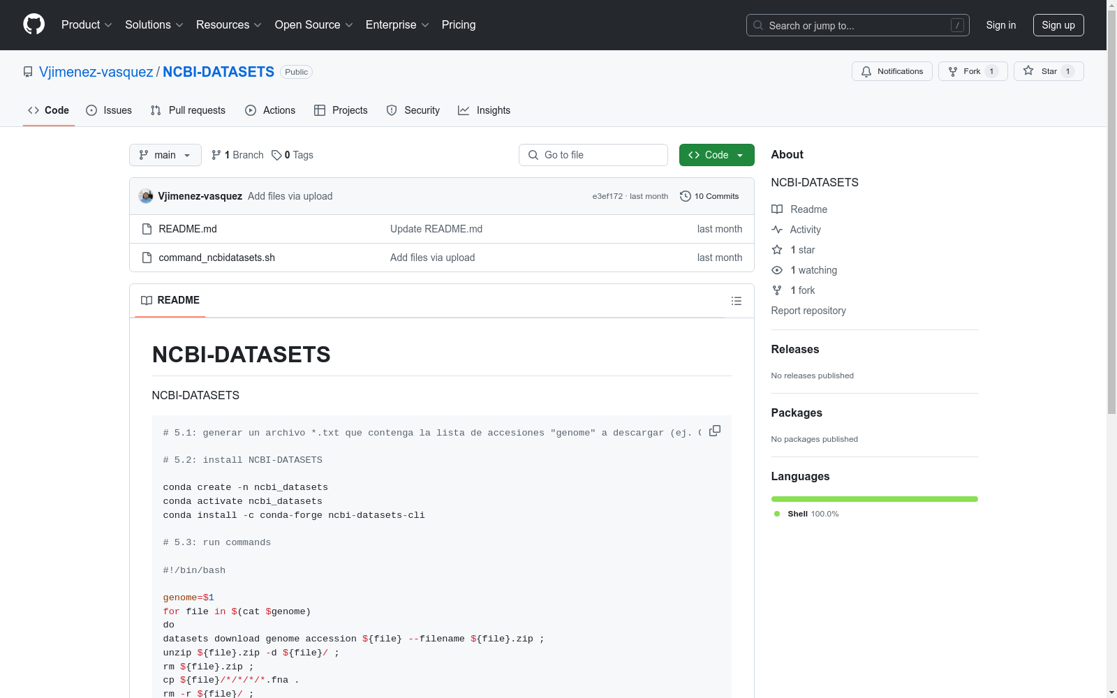Screen dimensions: 1117x698
Task: Click the fork count badge showing 1
Action: click(991, 71)
